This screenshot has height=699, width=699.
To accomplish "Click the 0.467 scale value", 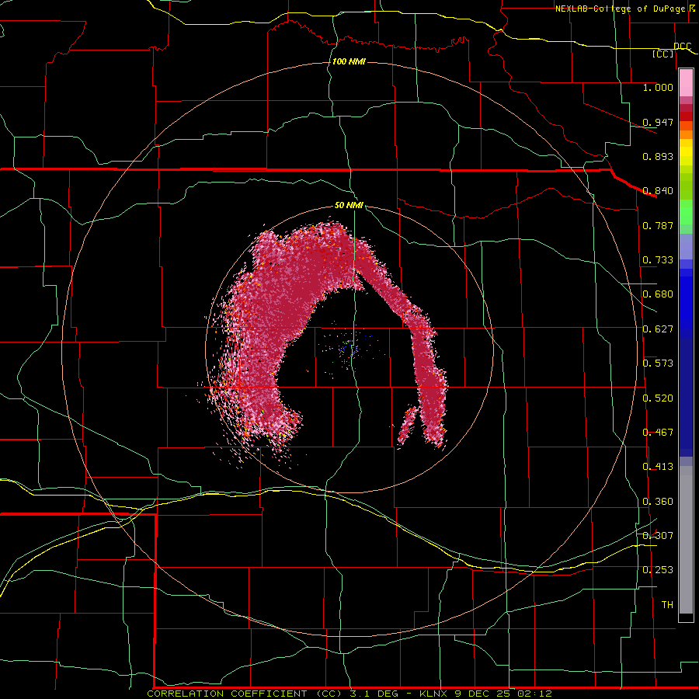I will (x=658, y=433).
